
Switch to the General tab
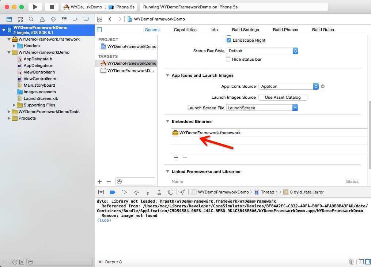152,30
